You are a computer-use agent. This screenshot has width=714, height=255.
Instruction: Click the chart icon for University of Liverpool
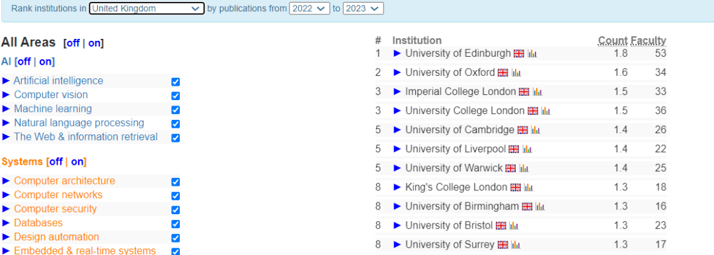[x=527, y=149]
